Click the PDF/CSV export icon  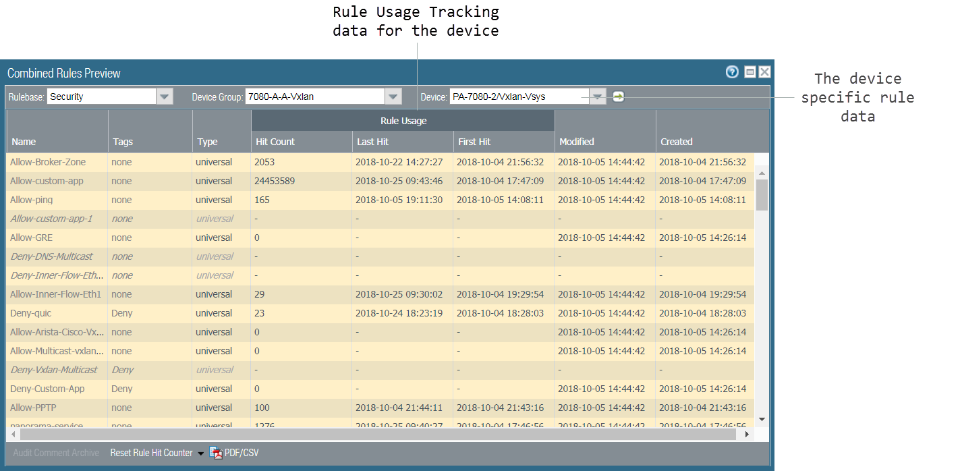[x=216, y=453]
